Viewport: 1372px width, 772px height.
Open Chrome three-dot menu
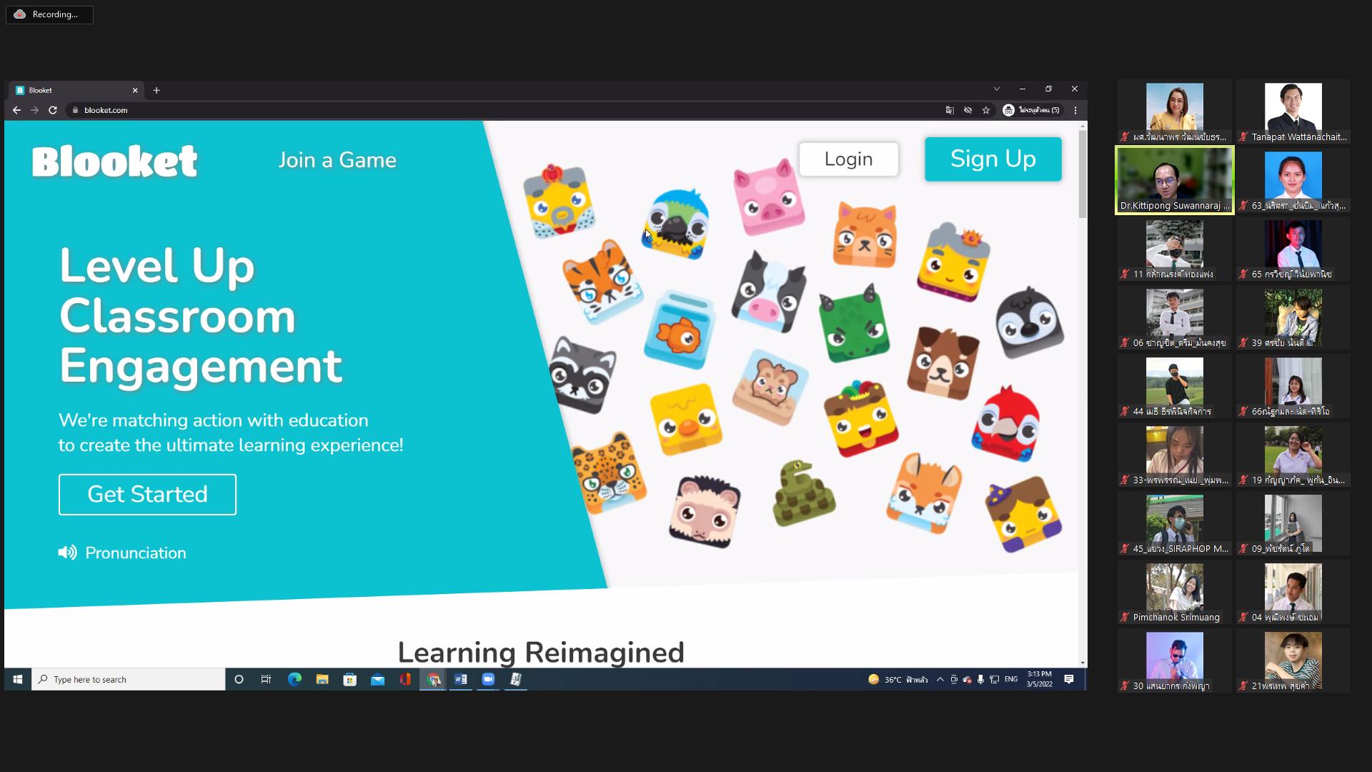pos(1075,110)
